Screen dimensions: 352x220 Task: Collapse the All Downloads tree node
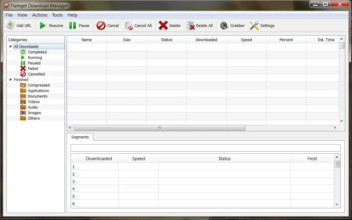tap(10, 46)
